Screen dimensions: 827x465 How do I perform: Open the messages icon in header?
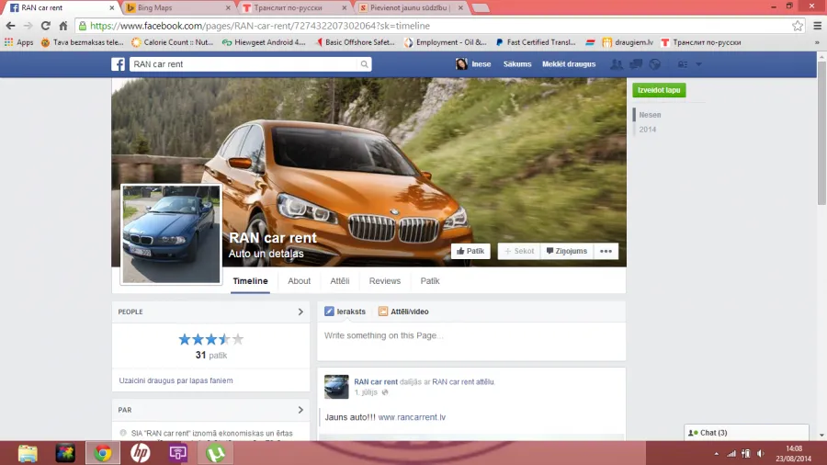pos(636,64)
